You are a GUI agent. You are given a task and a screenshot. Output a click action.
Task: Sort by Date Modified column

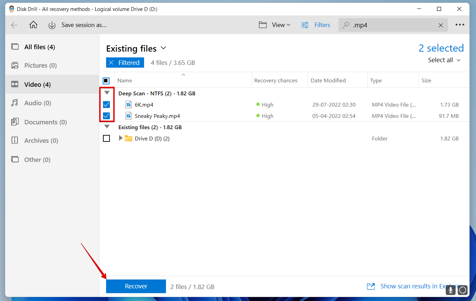[x=337, y=81]
